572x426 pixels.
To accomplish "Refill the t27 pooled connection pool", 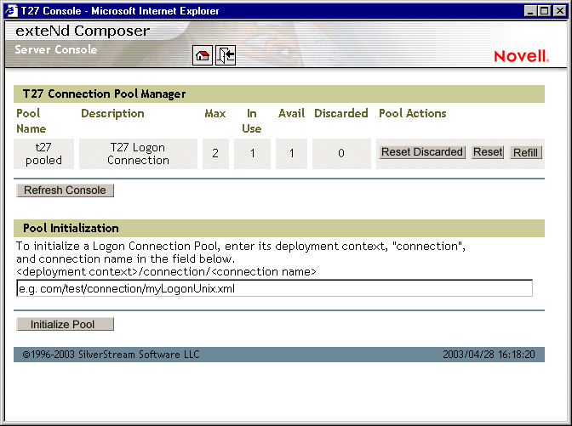I will [525, 152].
